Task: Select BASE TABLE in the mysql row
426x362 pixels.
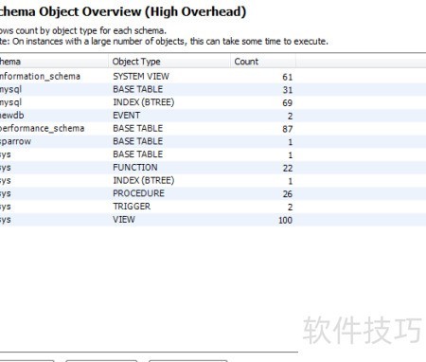Action: click(138, 89)
